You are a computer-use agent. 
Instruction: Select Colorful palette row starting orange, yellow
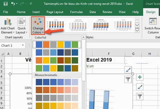pyautogui.click(x=57, y=60)
